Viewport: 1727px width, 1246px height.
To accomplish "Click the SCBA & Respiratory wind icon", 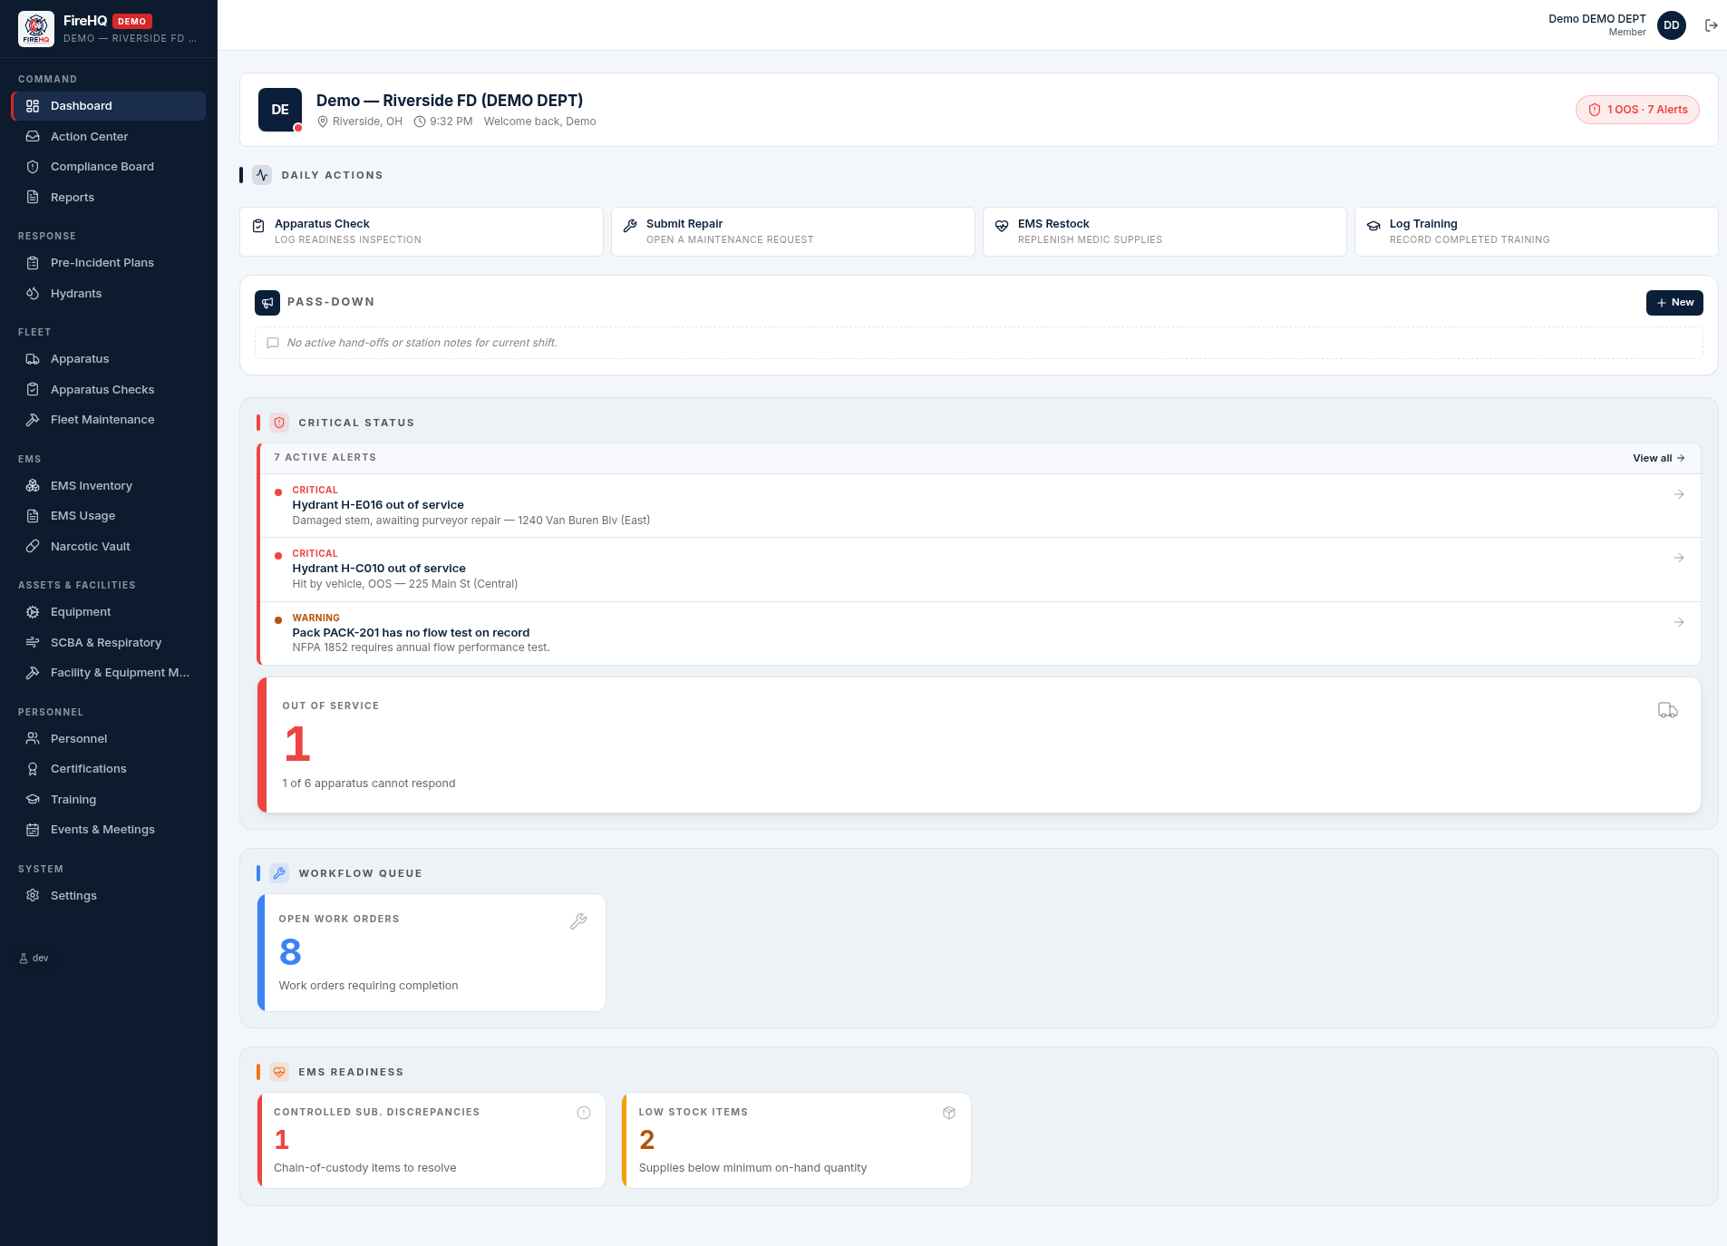I will (33, 642).
